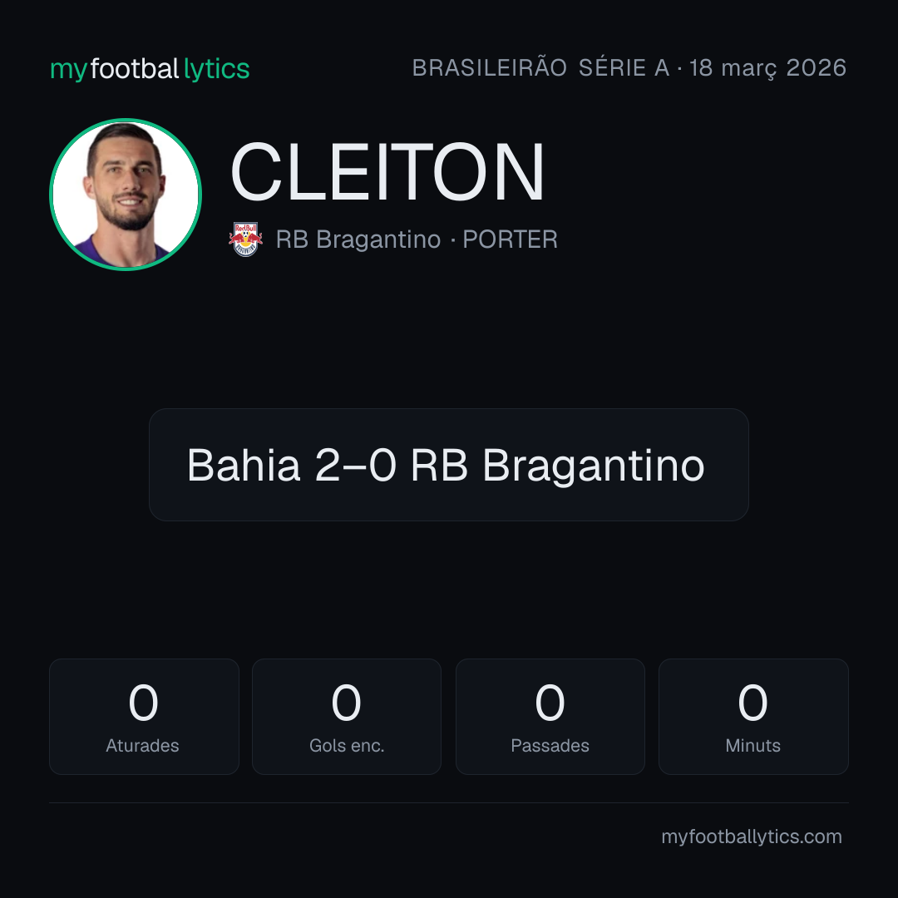The height and width of the screenshot is (898, 898).
Task: Click the 18 març 2026 date text
Action: [767, 68]
